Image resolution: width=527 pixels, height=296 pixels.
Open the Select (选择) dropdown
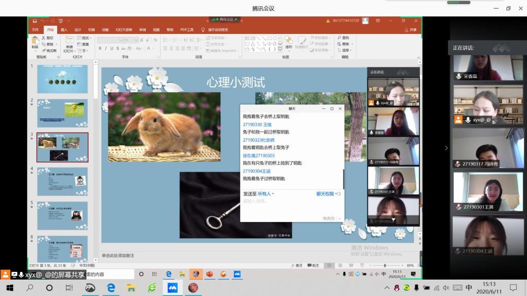point(344,50)
